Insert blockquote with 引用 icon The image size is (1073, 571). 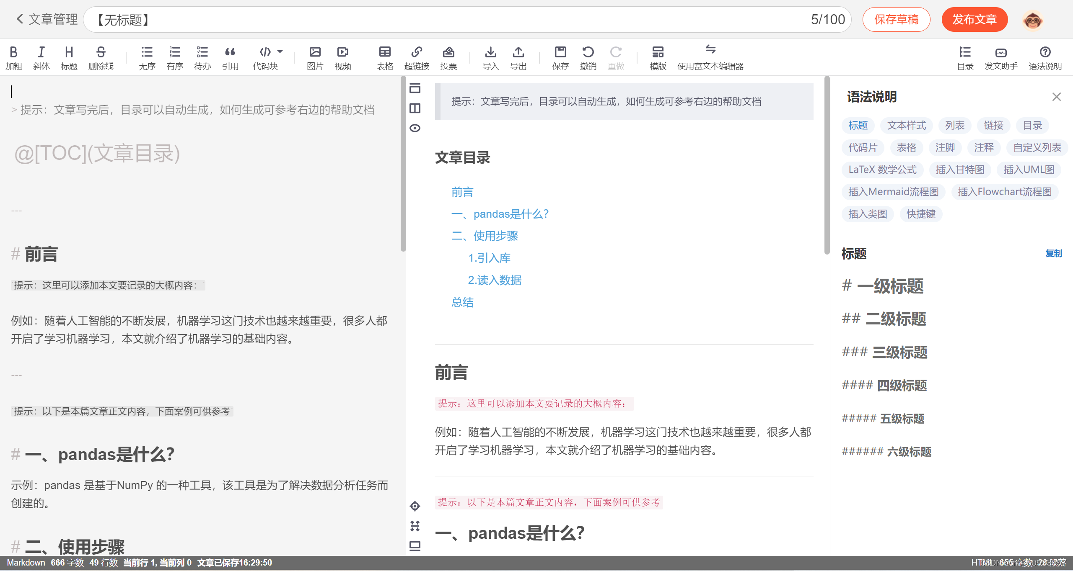pyautogui.click(x=230, y=58)
